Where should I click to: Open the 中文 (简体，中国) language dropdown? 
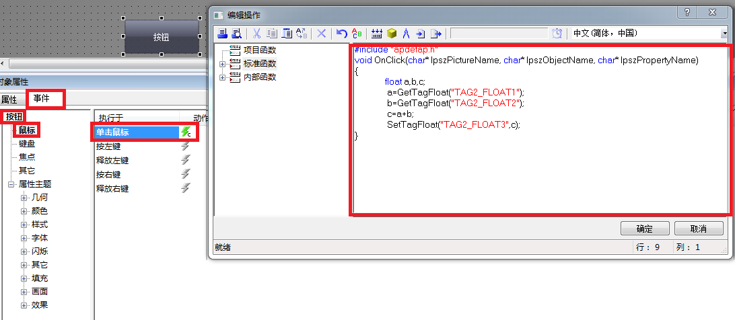pos(724,33)
